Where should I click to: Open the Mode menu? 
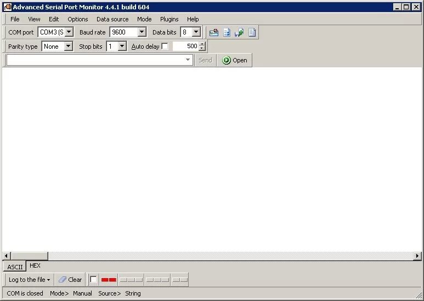tap(144, 19)
